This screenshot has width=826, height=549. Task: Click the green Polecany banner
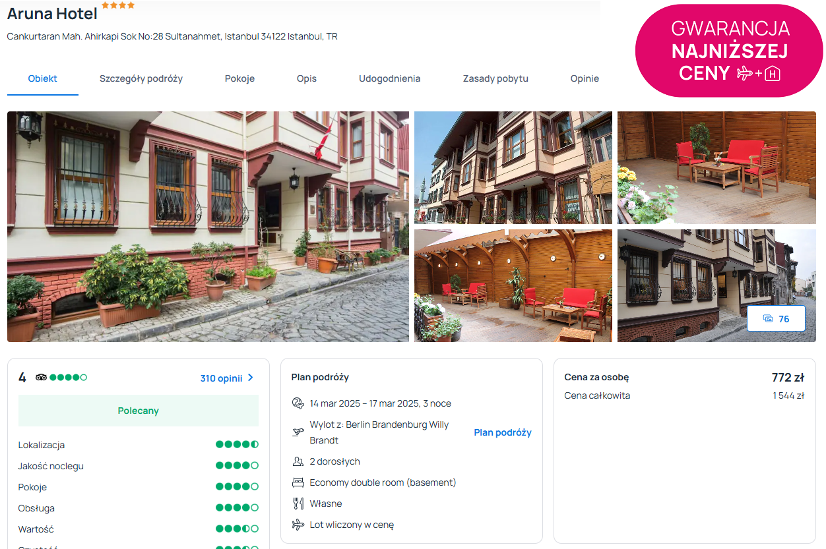click(x=139, y=411)
